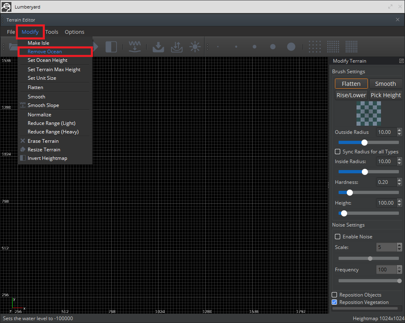Click the sun lighting toolbar icon
405x323 pixels.
(195, 47)
